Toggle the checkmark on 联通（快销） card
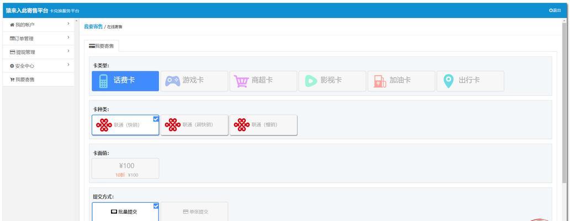This screenshot has height=221, width=570. [156, 118]
